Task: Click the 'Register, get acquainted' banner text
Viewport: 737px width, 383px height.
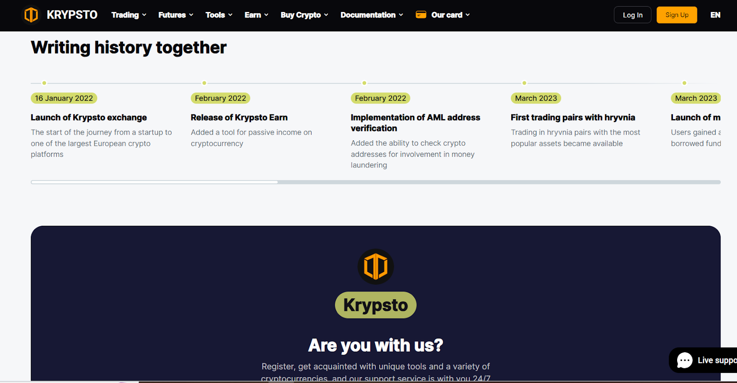Action: [x=376, y=372]
